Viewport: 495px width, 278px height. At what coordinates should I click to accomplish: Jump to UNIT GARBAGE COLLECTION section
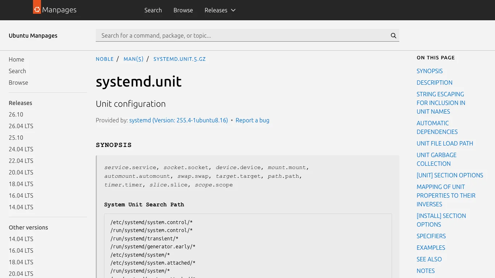[437, 159]
